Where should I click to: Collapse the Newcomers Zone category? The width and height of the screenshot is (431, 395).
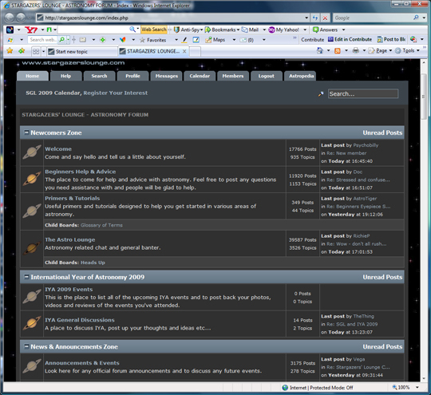coord(26,132)
